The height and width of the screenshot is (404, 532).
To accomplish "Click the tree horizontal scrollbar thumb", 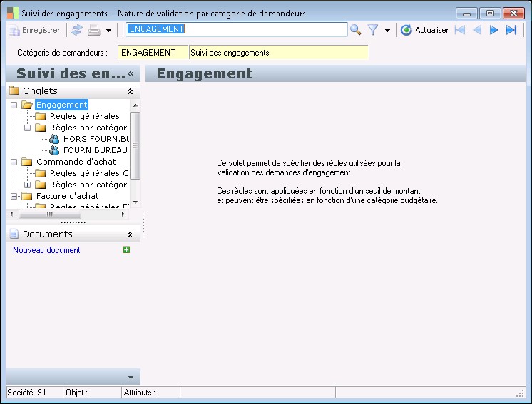I will coord(50,214).
